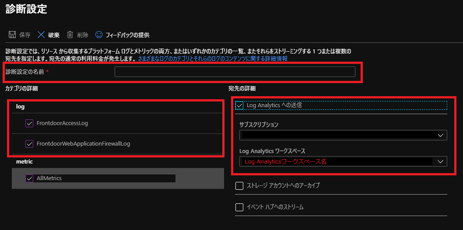The image size is (463, 230).
Task: Click the 削除 label in toolbar
Action: (83, 35)
